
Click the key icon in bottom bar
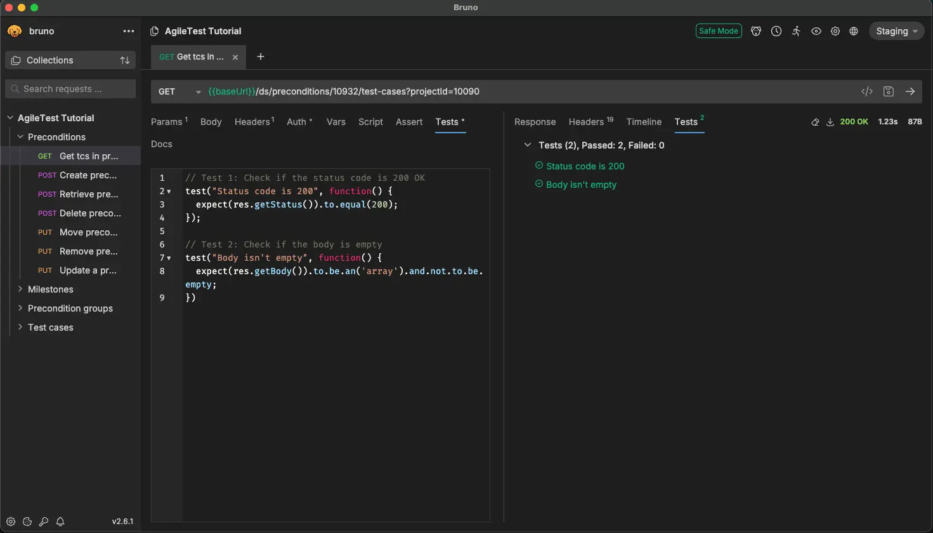[x=44, y=522]
